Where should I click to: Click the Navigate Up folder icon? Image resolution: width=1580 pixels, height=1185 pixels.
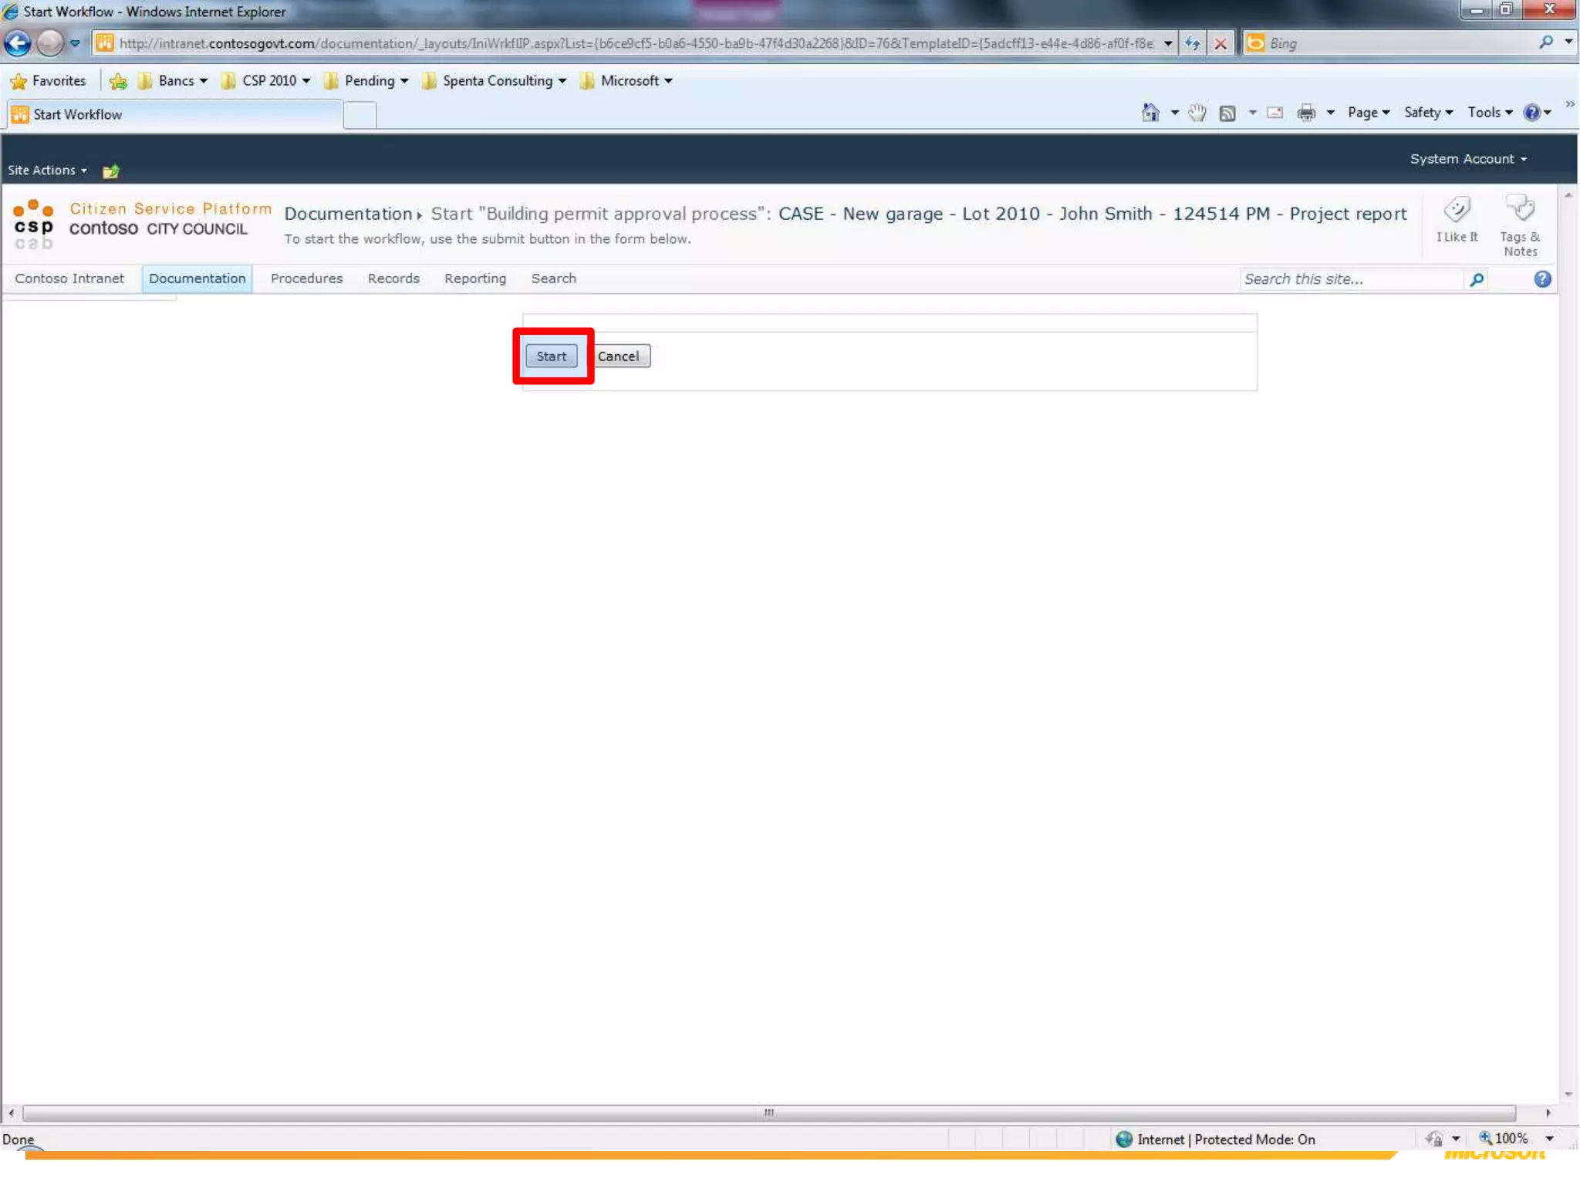pyautogui.click(x=111, y=170)
